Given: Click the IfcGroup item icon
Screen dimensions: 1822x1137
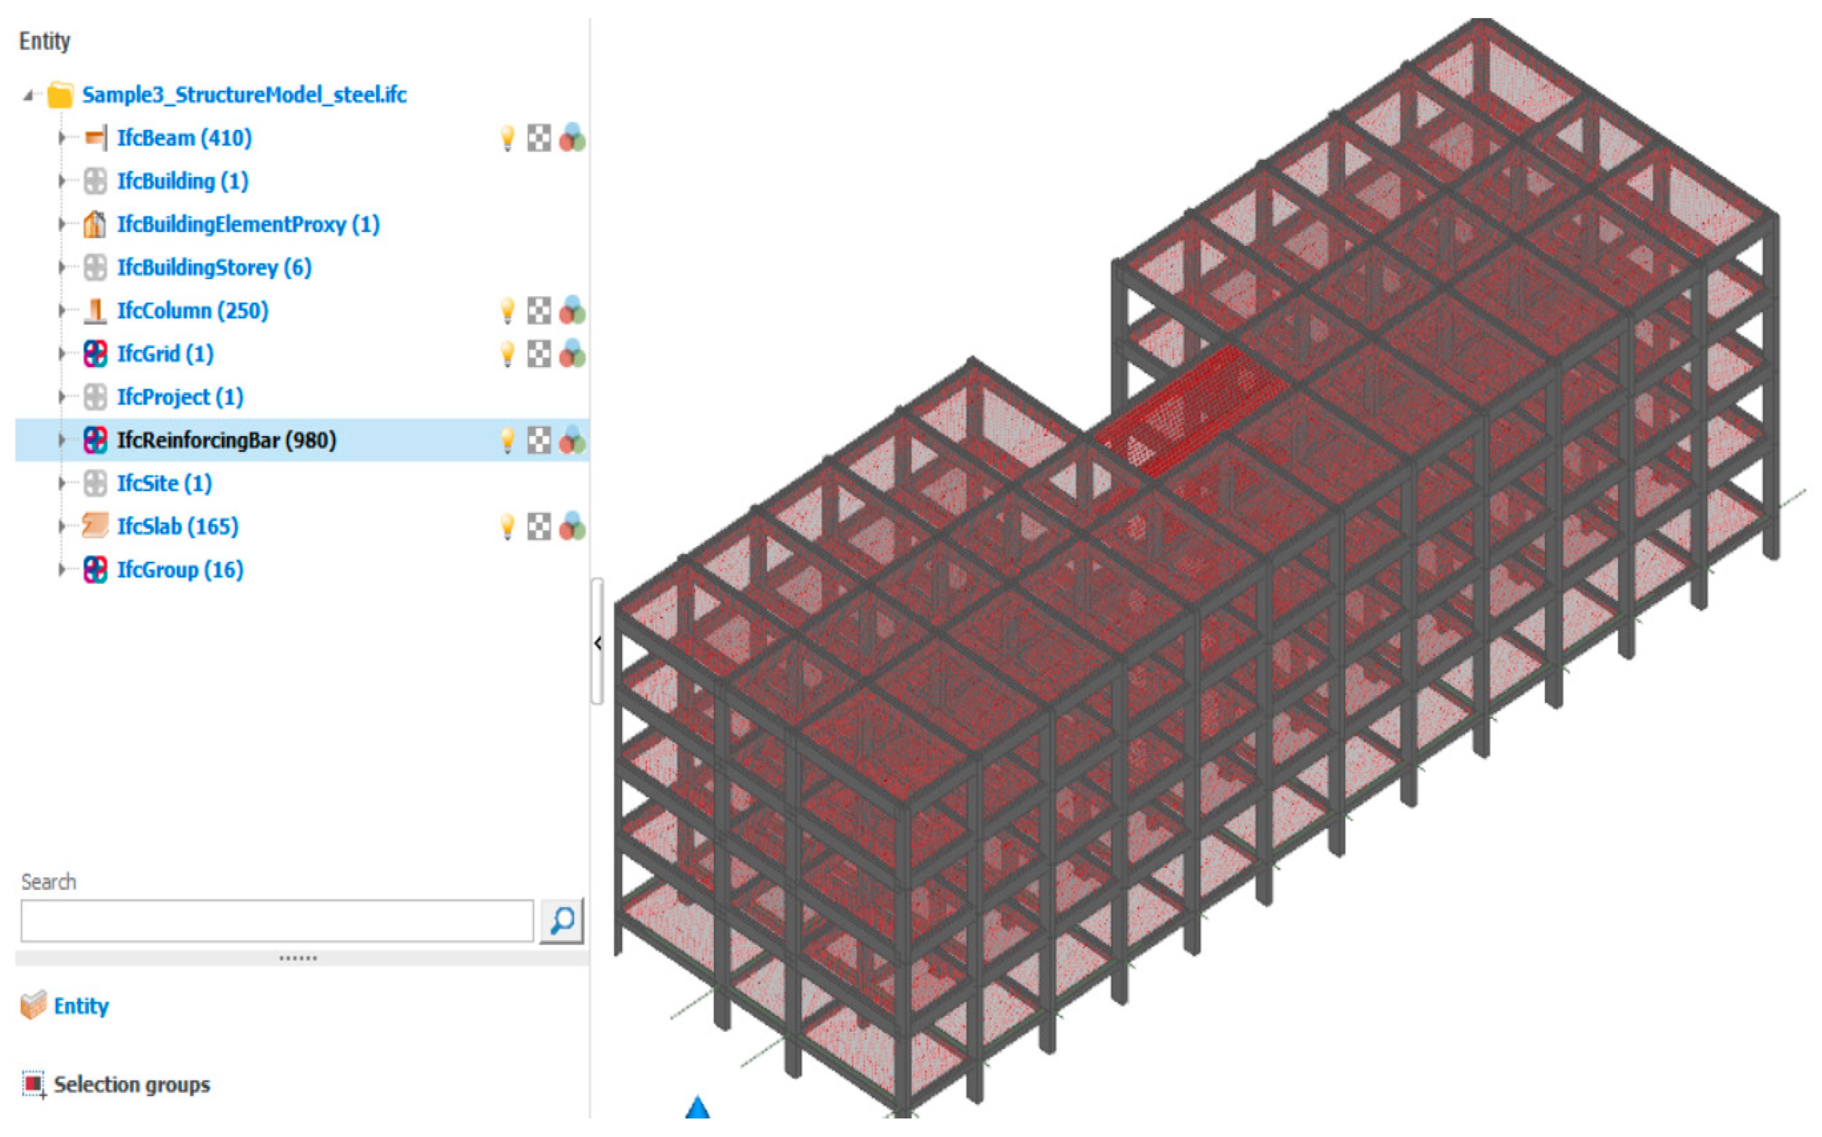Looking at the screenshot, I should pos(95,569).
